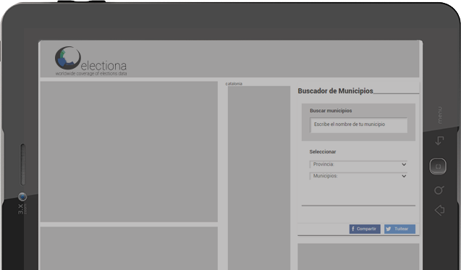The height and width of the screenshot is (270, 461).
Task: Click the Seleccionar label
Action: [x=323, y=152]
